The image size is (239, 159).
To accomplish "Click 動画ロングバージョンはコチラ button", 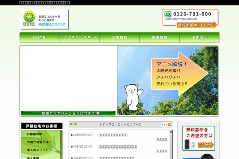I will pyautogui.click(x=68, y=113).
